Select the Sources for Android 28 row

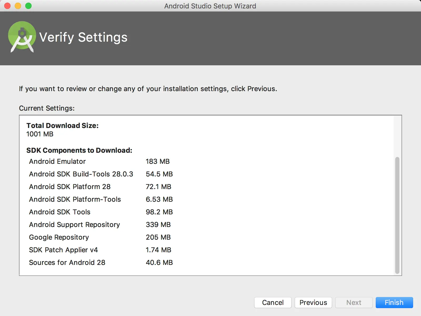(x=67, y=263)
